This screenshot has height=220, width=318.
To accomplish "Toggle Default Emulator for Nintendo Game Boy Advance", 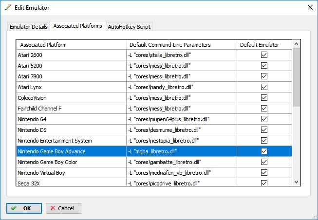I will (x=264, y=151).
